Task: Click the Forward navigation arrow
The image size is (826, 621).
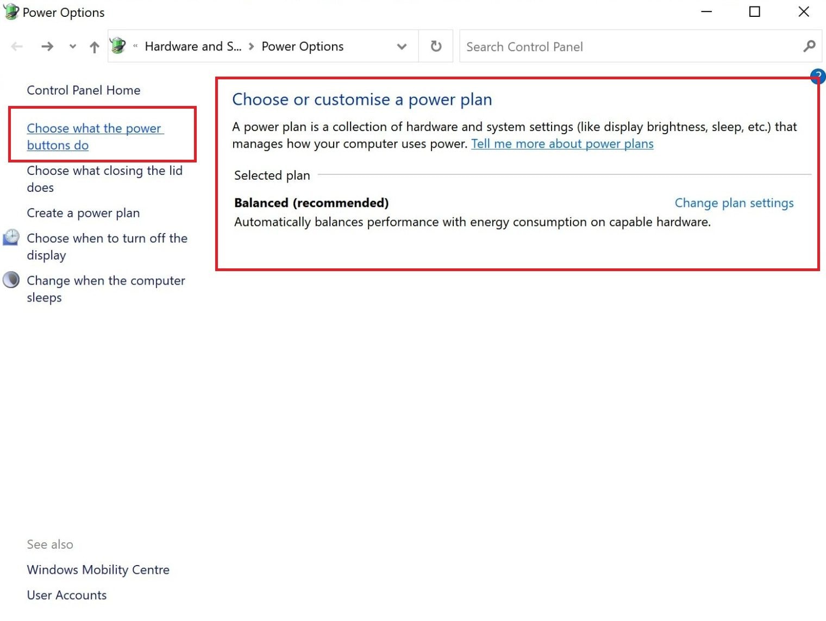Action: point(47,47)
